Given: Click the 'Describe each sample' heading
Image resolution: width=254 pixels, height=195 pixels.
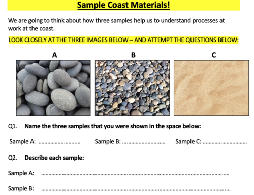Looking at the screenshot, I should (x=54, y=158).
